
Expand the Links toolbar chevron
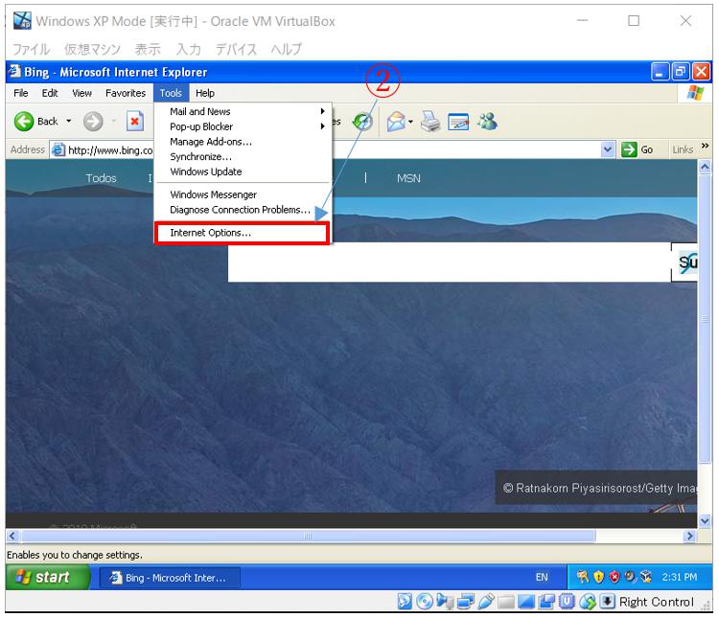pos(705,146)
